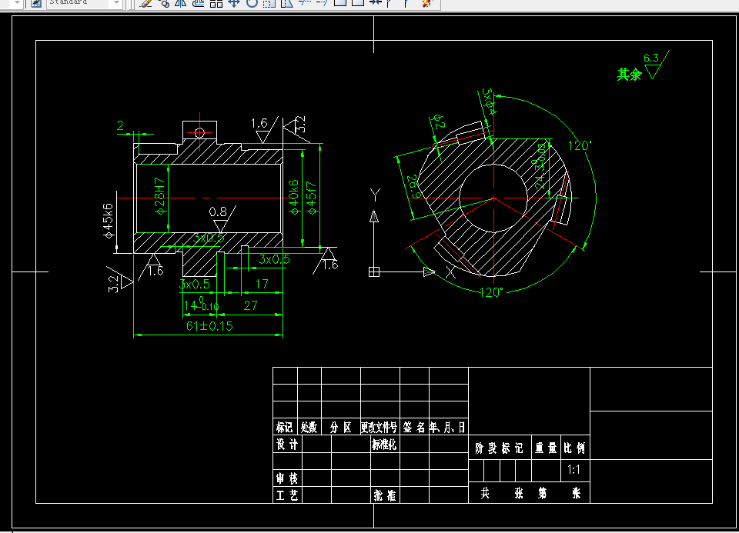
Task: Select the ϕ2 hole dimension
Action: pos(438,122)
